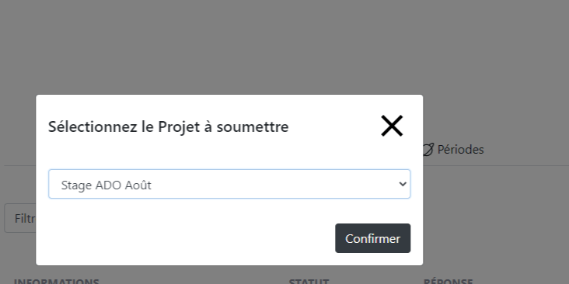The width and height of the screenshot is (569, 284).
Task: Click the chevron arrow in project selector
Action: (403, 184)
